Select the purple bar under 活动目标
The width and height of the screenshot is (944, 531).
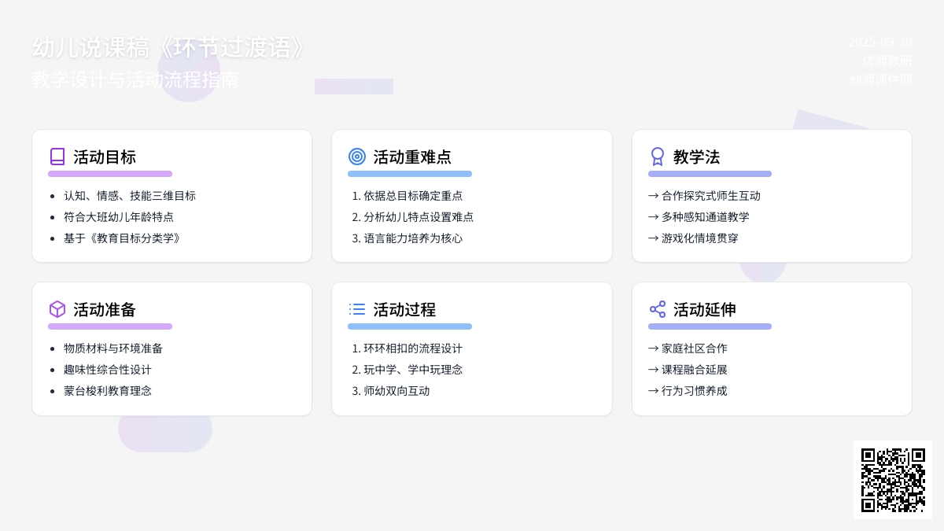[110, 174]
